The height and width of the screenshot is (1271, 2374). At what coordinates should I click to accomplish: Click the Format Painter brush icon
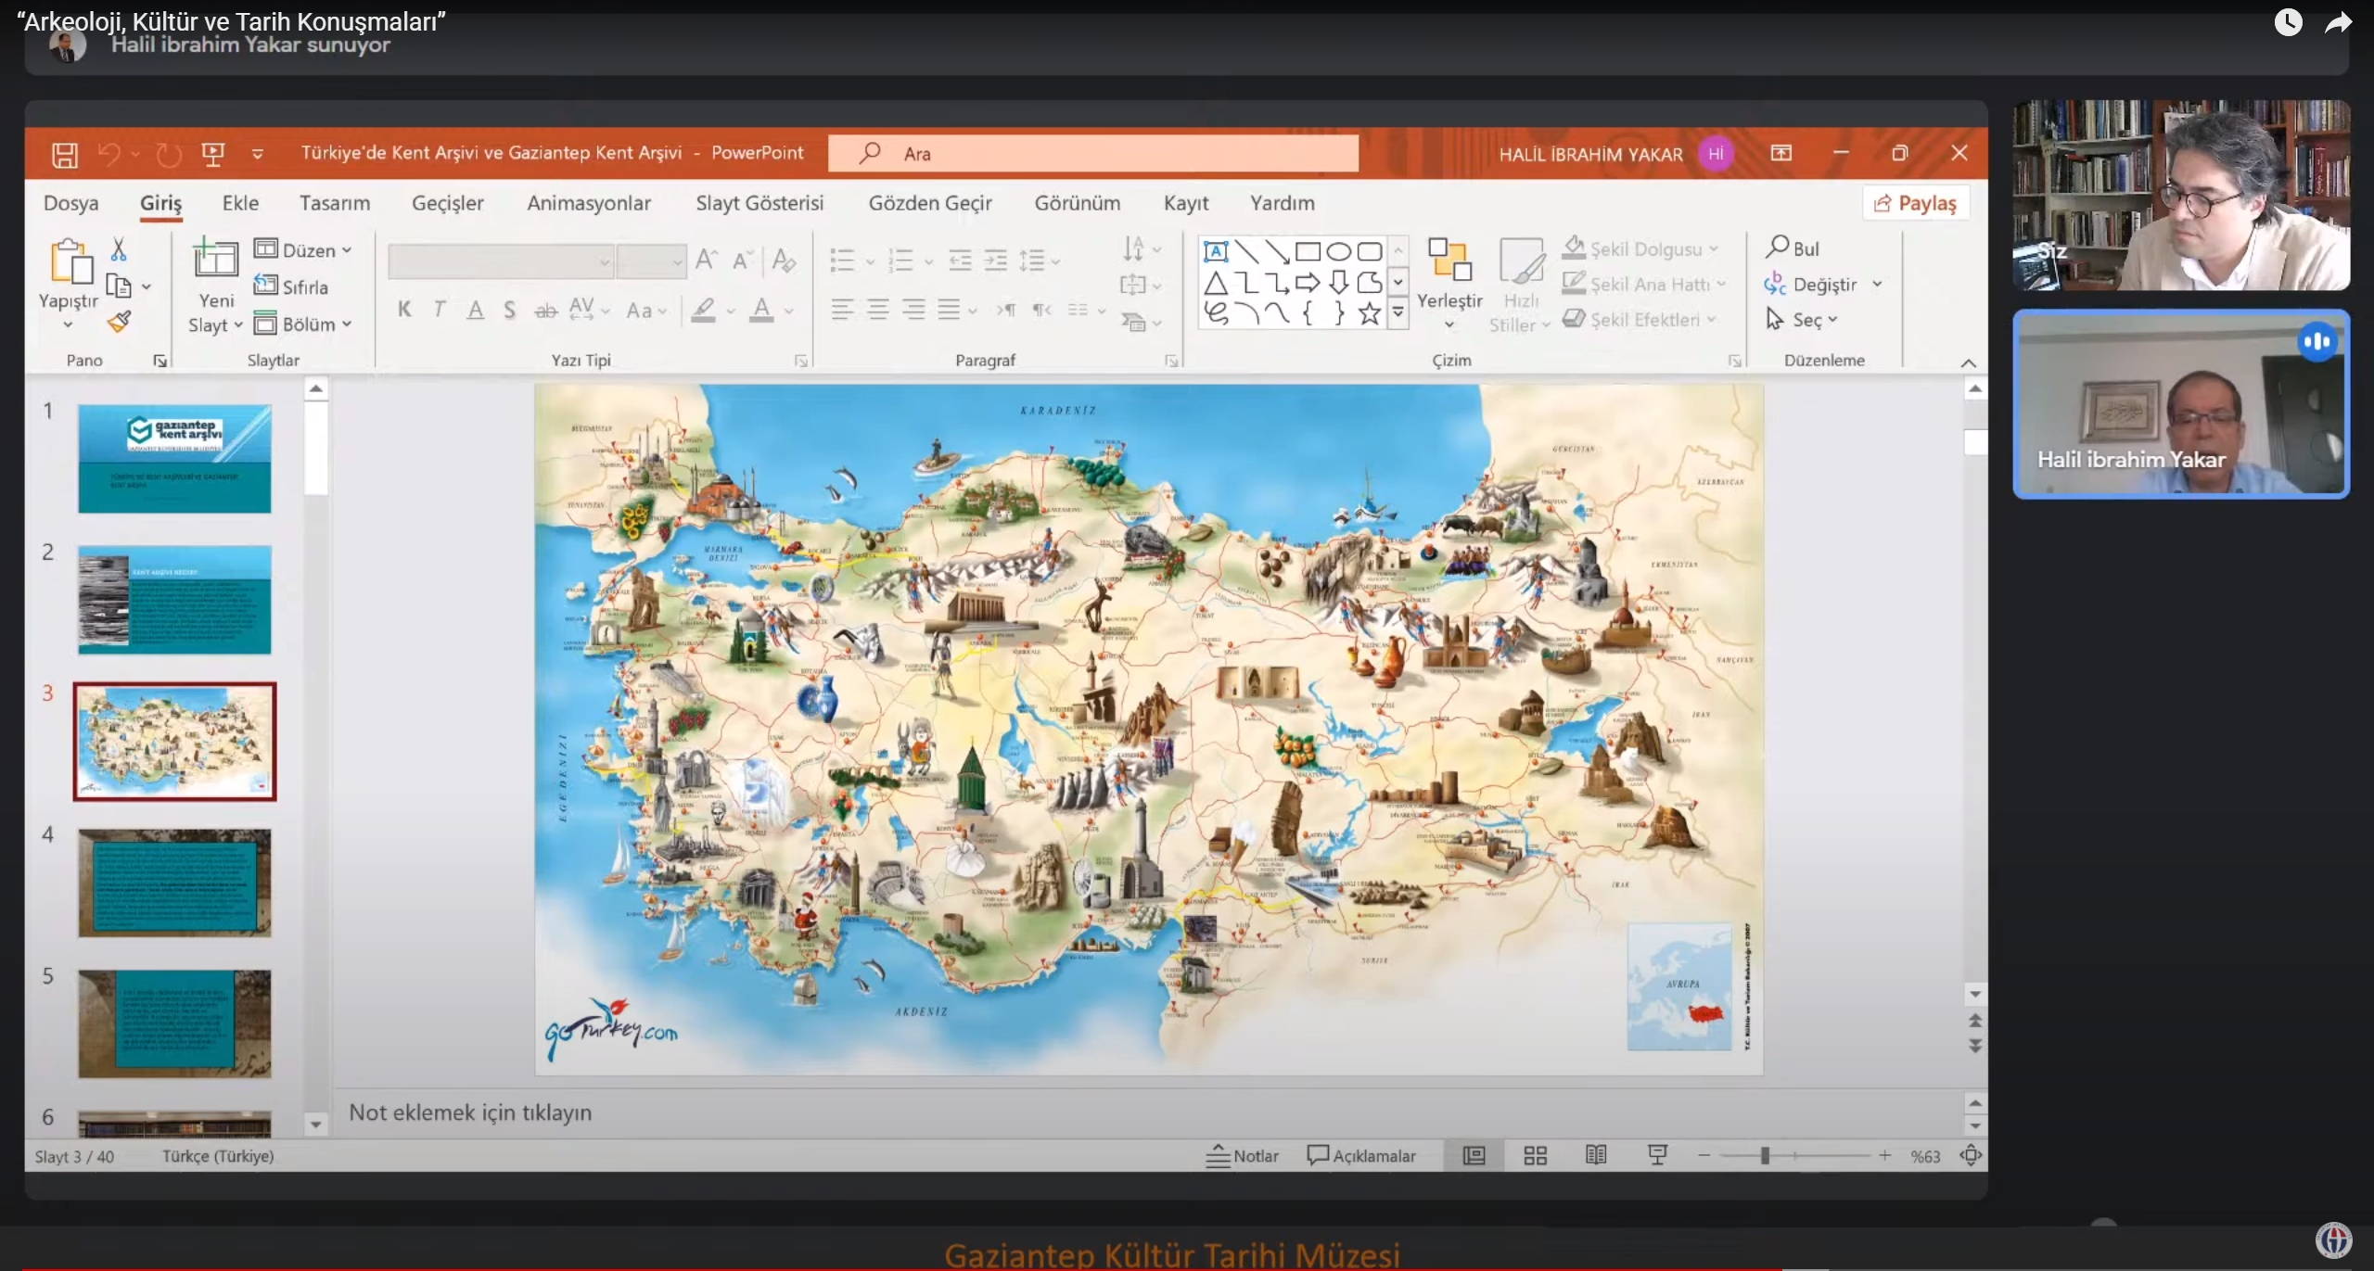tap(120, 322)
